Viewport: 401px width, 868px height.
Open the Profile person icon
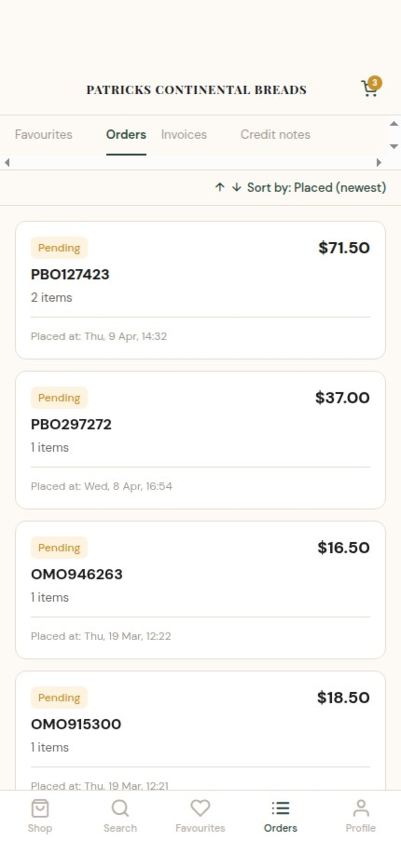click(x=361, y=808)
